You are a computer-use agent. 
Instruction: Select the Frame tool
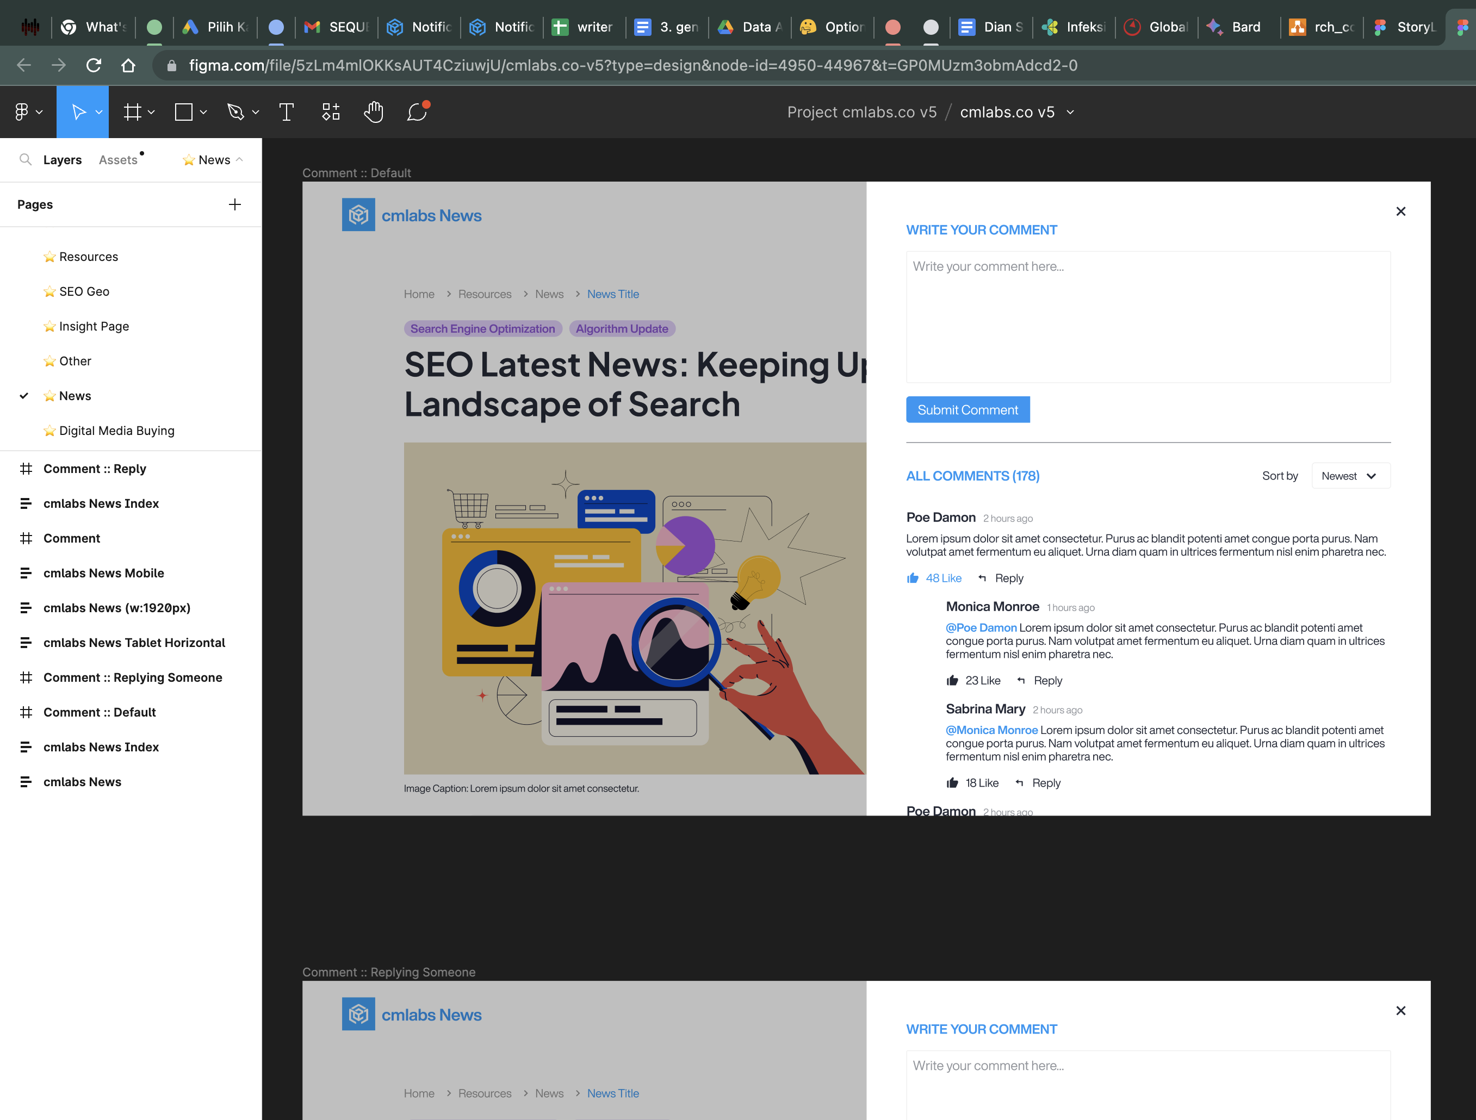(x=133, y=112)
